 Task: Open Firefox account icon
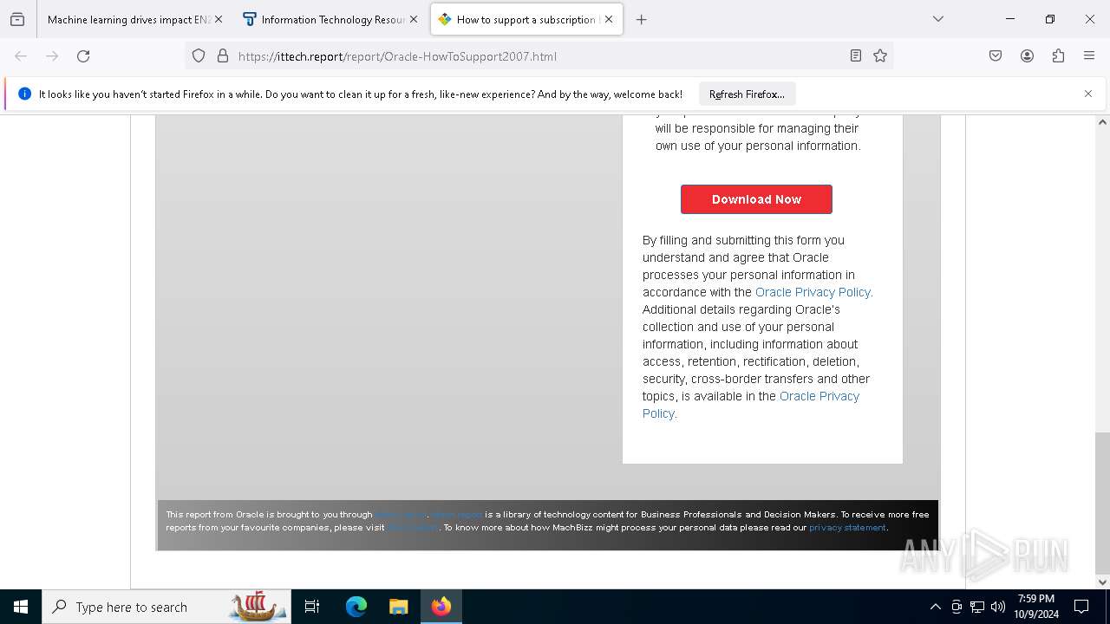coord(1027,56)
